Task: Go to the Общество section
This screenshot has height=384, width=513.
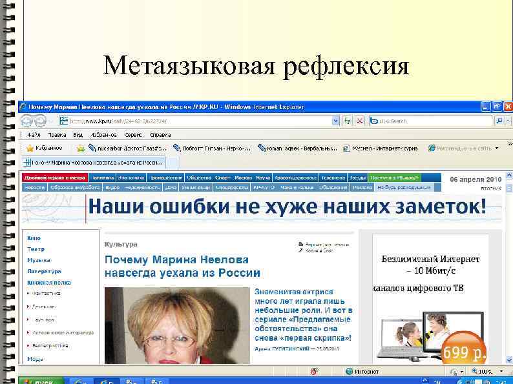Action: point(198,177)
